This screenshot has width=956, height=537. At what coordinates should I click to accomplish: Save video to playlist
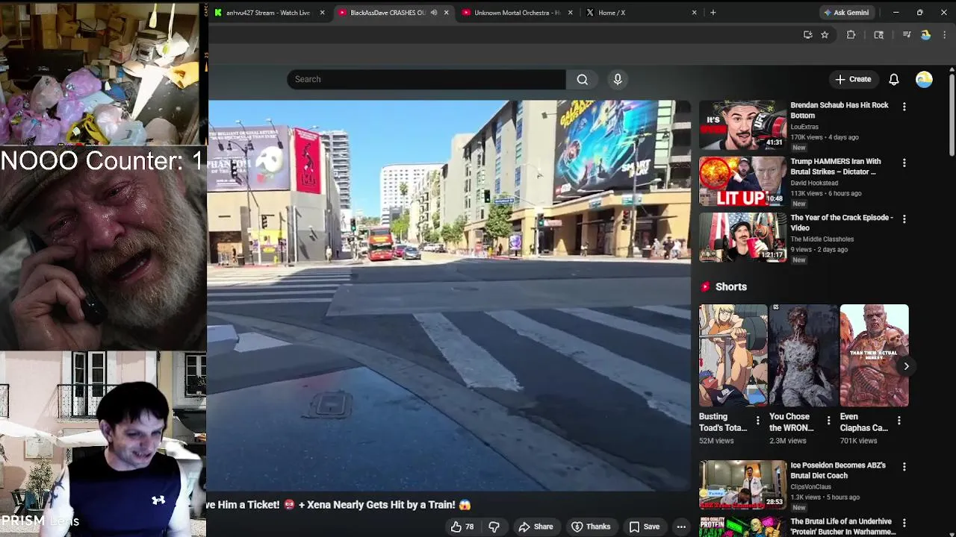(644, 527)
